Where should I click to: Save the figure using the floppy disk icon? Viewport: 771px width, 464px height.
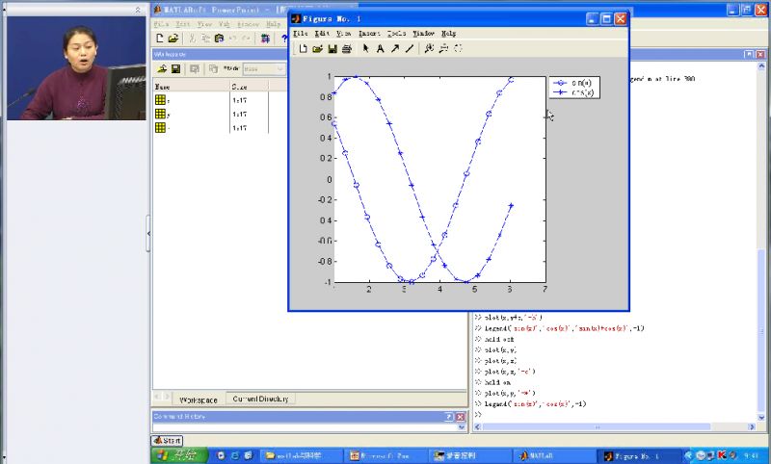point(332,48)
